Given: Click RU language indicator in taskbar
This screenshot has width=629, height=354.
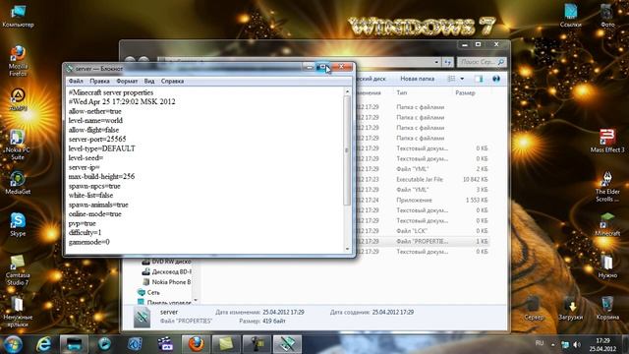Looking at the screenshot, I should pos(540,343).
